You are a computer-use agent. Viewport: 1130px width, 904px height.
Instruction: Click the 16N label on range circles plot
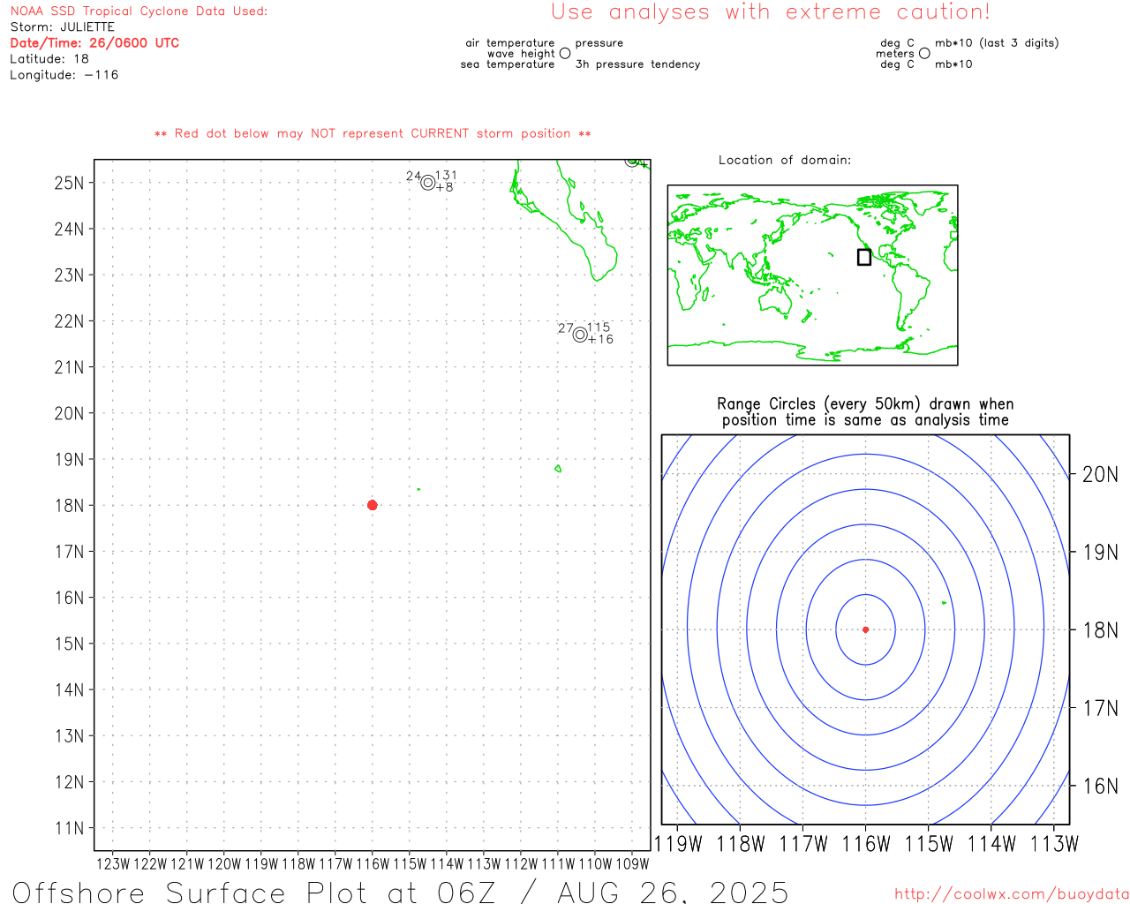click(x=1100, y=787)
